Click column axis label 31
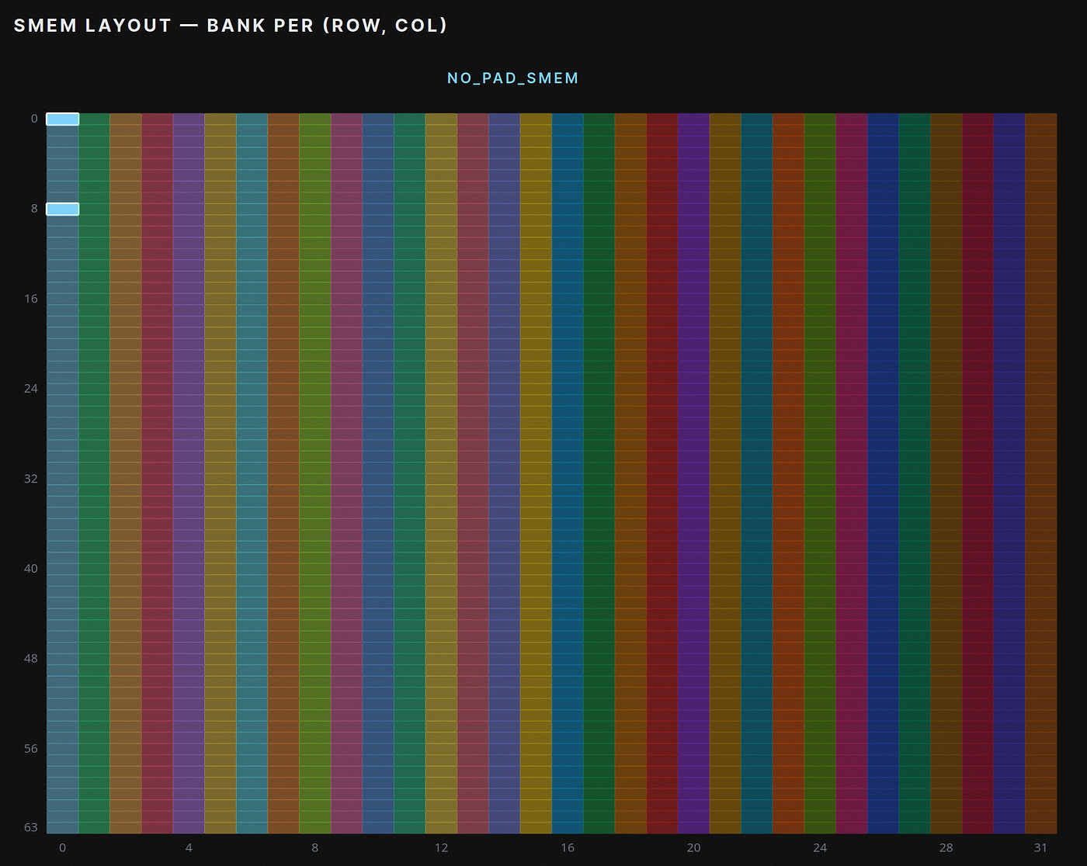1087x866 pixels. click(x=1041, y=847)
